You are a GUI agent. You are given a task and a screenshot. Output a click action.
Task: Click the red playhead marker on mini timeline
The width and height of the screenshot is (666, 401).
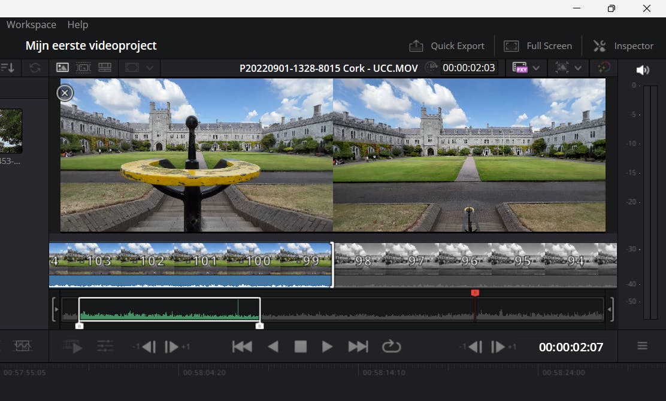point(475,293)
